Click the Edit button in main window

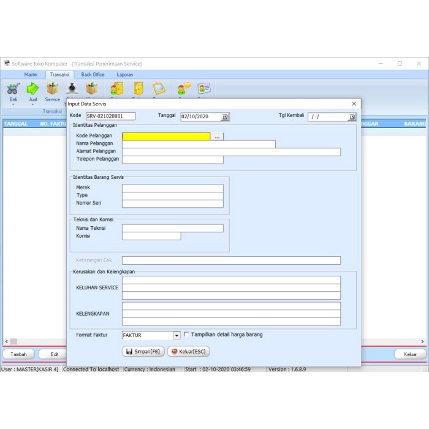pos(53,354)
